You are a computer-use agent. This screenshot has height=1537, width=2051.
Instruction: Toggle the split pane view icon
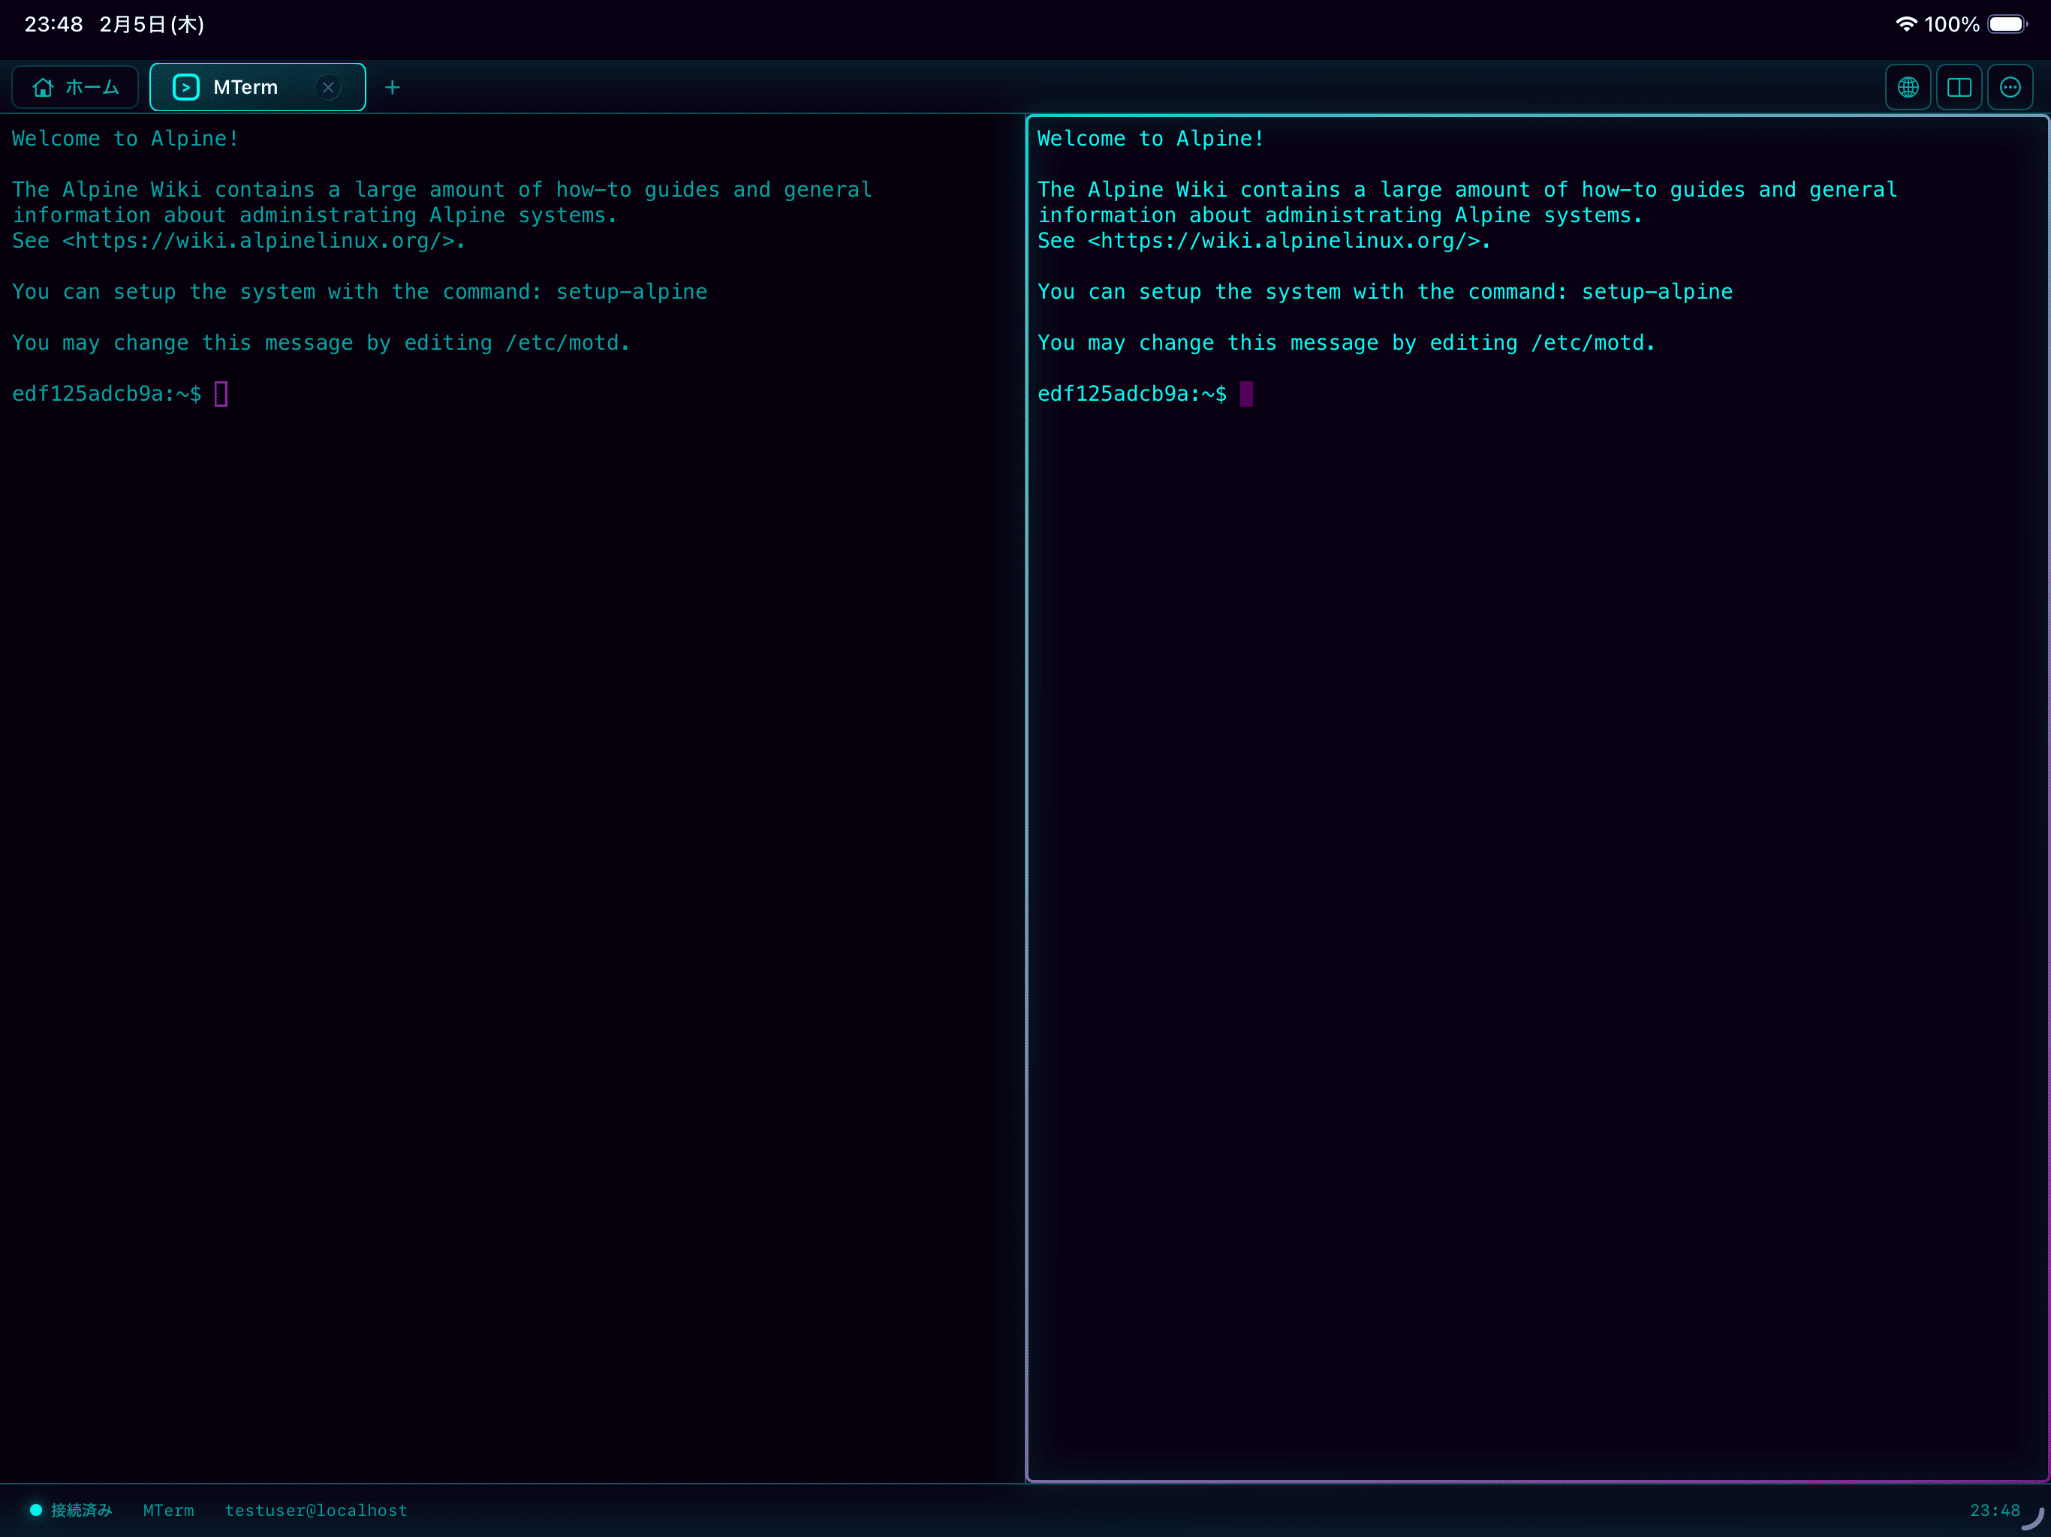click(x=1958, y=87)
